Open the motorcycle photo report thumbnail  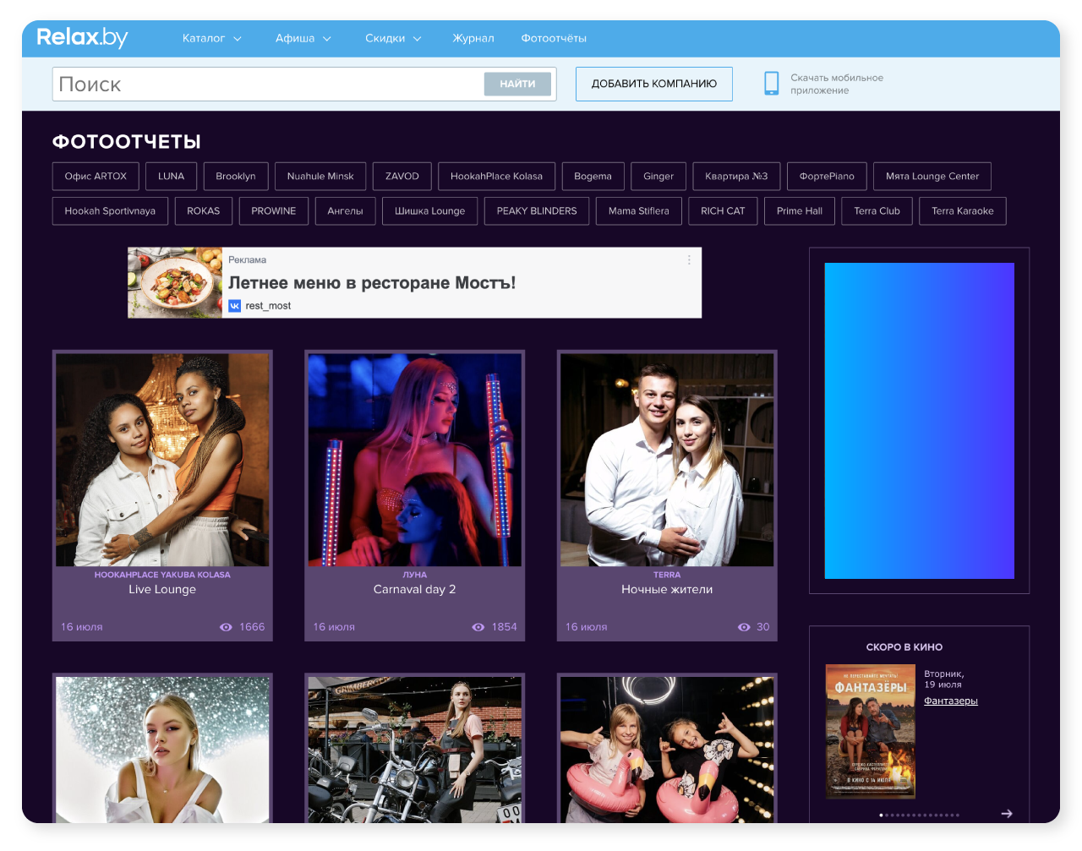tap(414, 750)
